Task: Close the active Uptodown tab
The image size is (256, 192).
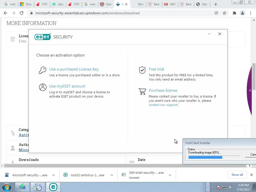Action: 126,4
